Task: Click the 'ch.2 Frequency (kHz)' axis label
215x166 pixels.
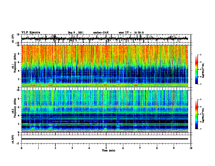Action: (14, 108)
